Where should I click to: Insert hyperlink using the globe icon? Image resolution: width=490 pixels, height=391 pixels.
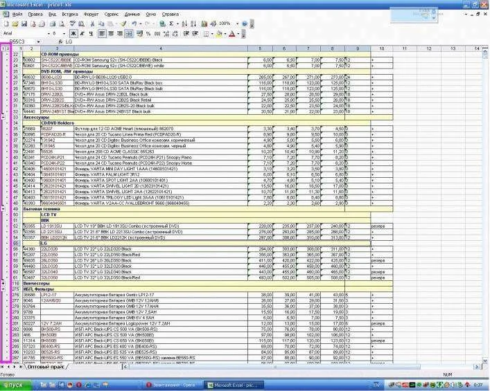click(162, 24)
